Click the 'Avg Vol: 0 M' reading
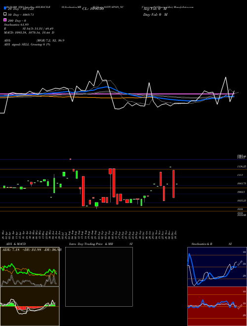 tap(155, 9)
